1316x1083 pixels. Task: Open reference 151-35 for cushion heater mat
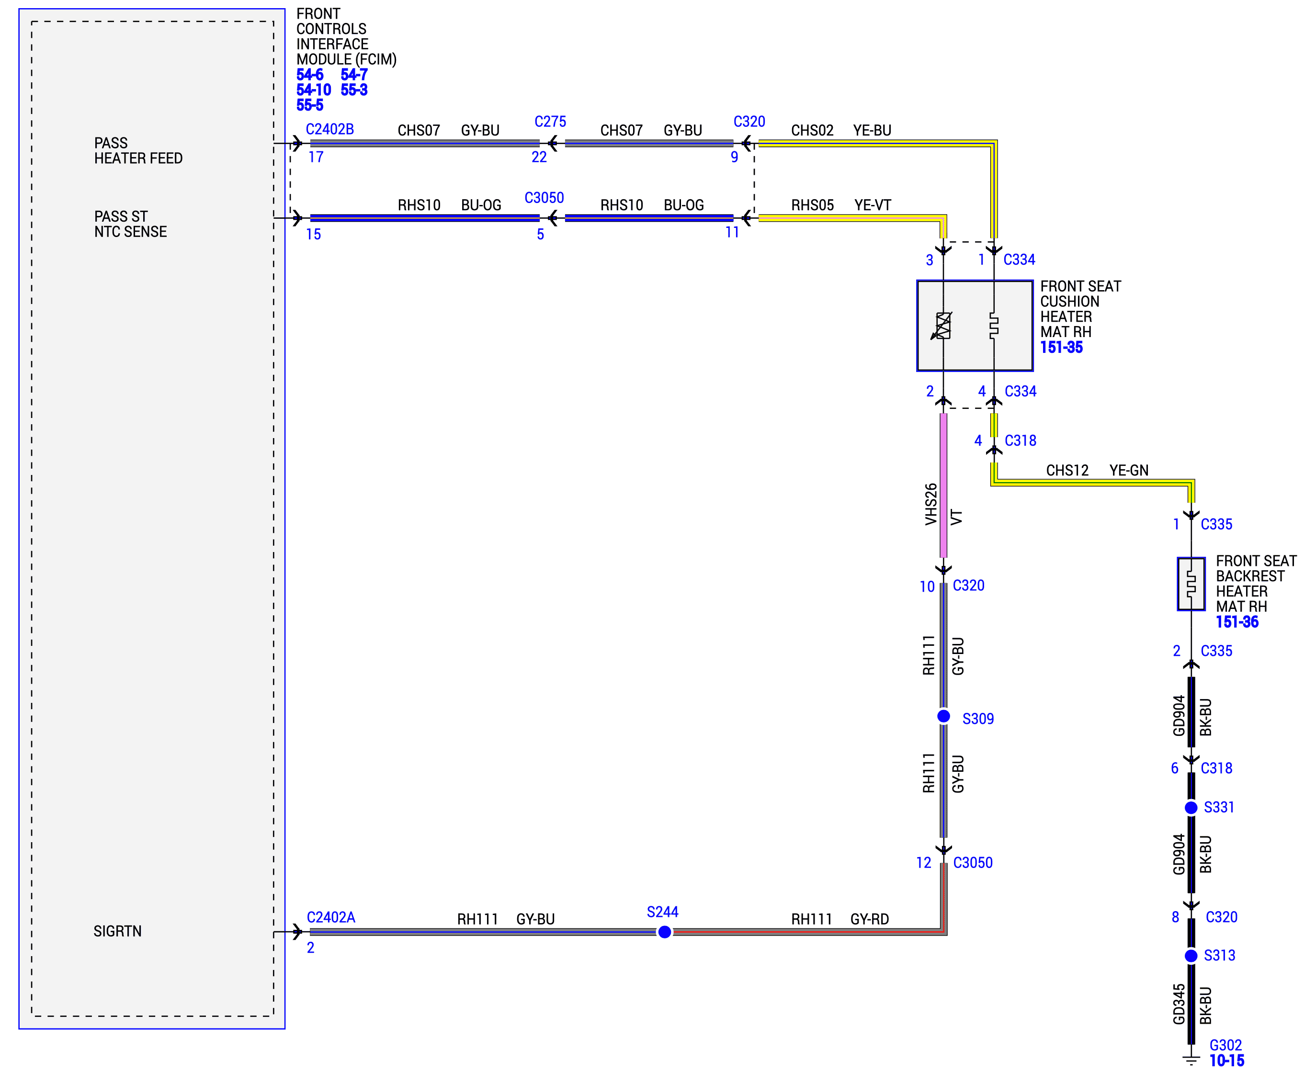coord(1061,348)
